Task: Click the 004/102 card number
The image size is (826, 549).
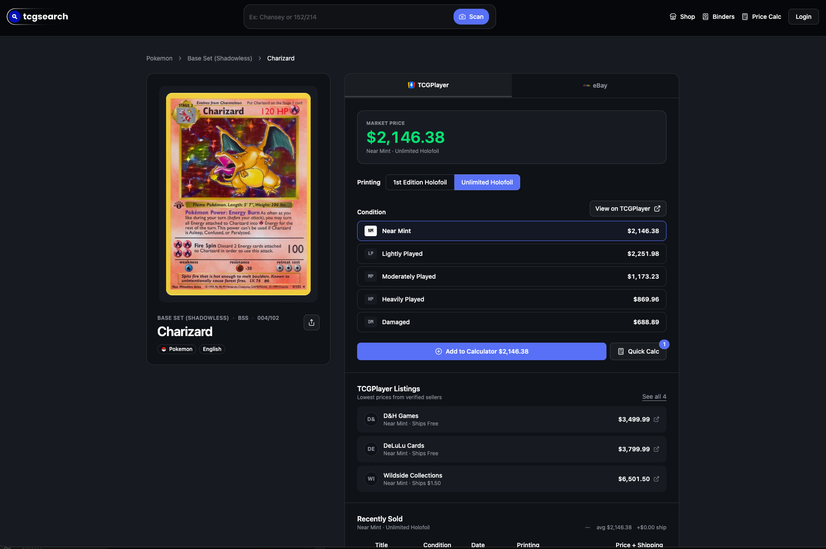Action: [x=268, y=318]
